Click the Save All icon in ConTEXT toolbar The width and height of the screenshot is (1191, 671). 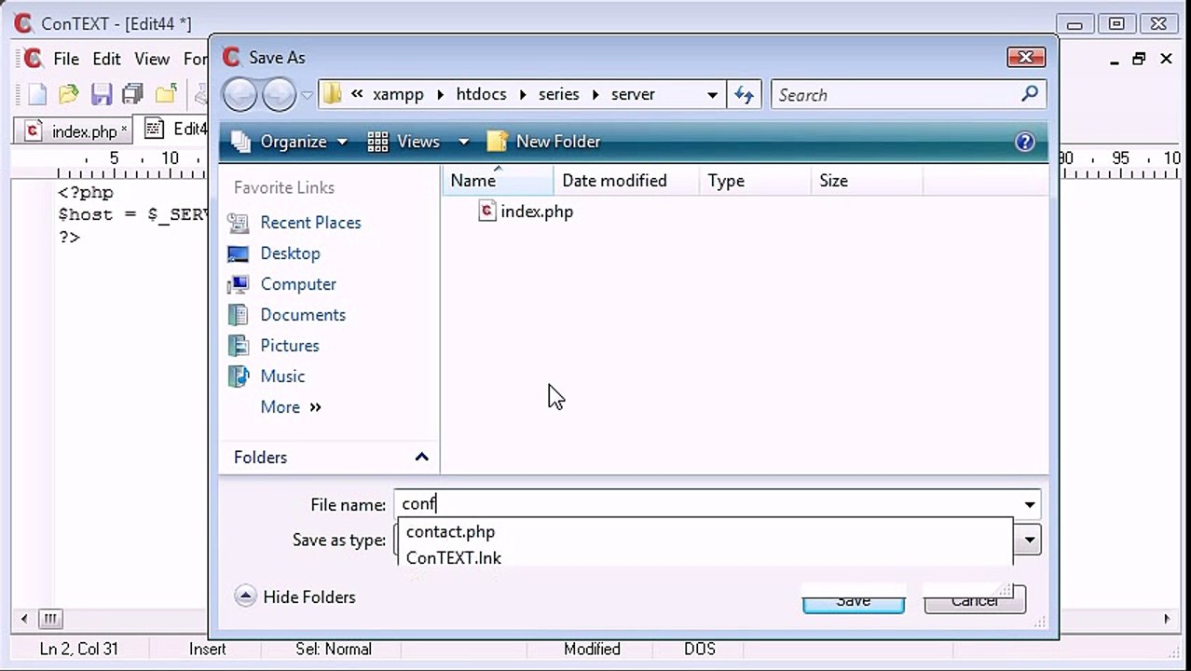pos(133,94)
